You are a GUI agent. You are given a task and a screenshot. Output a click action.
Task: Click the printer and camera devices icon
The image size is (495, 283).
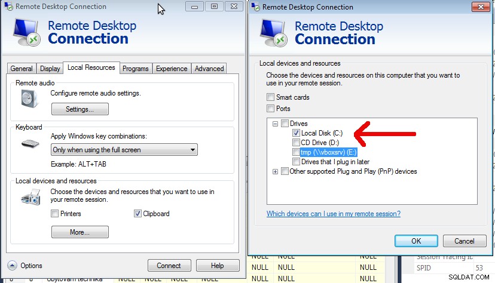(31, 197)
